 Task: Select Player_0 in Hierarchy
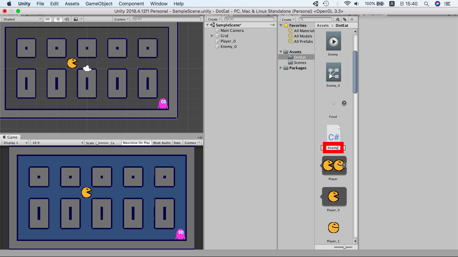pos(228,41)
